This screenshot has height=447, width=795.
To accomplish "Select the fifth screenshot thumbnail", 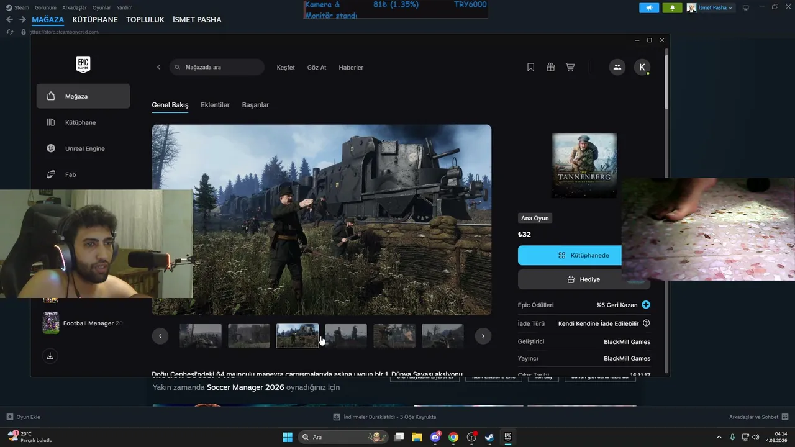I will (394, 336).
